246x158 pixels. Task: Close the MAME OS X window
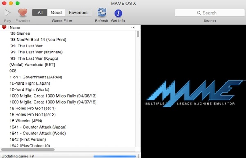(4, 3)
